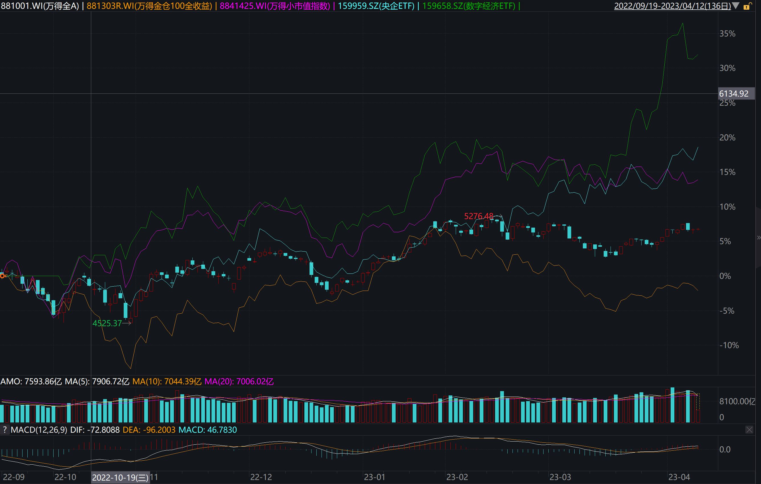Select the 881001.WI 万得全A legend label
761x484 pixels.
point(40,6)
